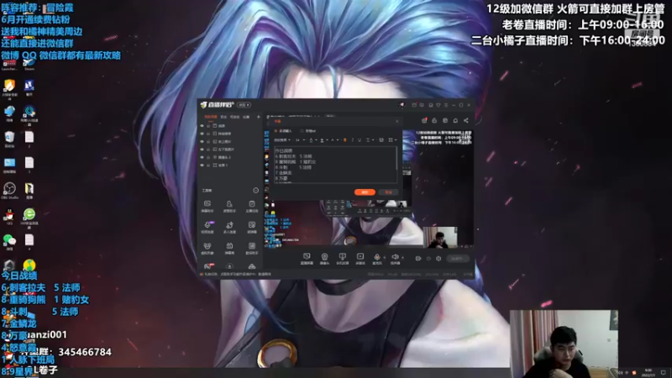Add a new scene with plus icon
Viewport: 672px width, 378px height.
(x=259, y=117)
